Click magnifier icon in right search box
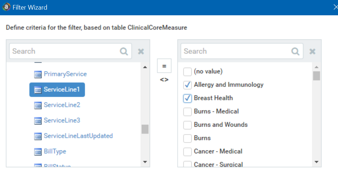The width and height of the screenshot is (338, 170). 295,51
